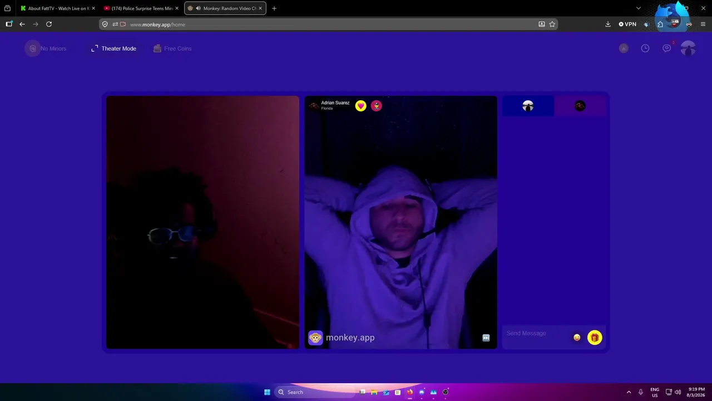Image resolution: width=712 pixels, height=401 pixels.
Task: Select the second avatar chat tab
Action: pyautogui.click(x=580, y=106)
